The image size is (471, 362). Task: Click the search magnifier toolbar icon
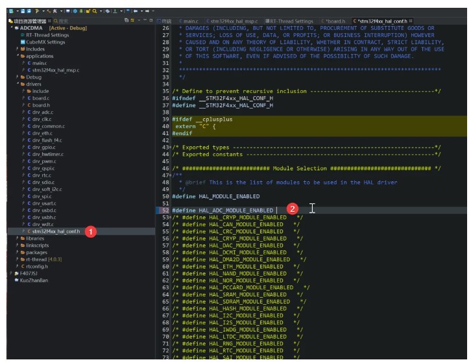(x=95, y=11)
